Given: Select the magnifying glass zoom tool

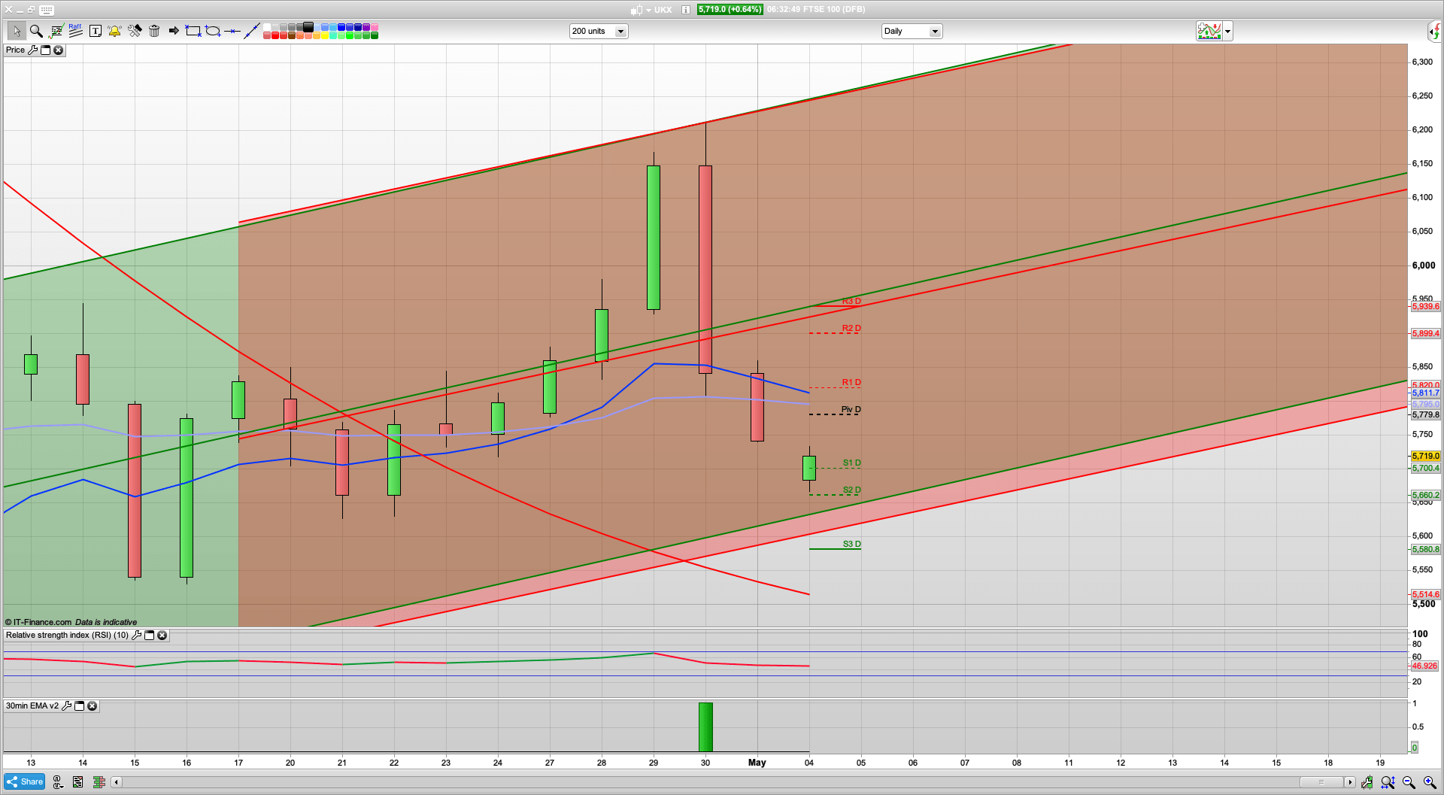Looking at the screenshot, I should [35, 31].
